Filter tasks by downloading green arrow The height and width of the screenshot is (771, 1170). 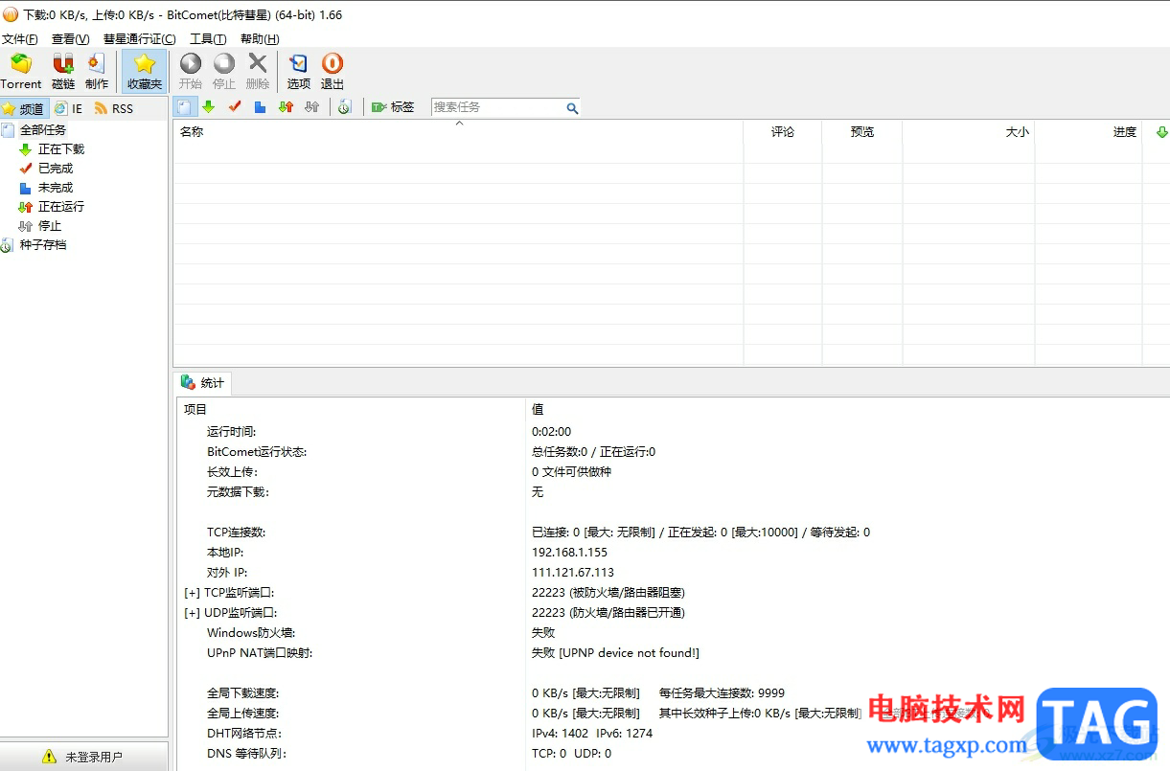208,107
